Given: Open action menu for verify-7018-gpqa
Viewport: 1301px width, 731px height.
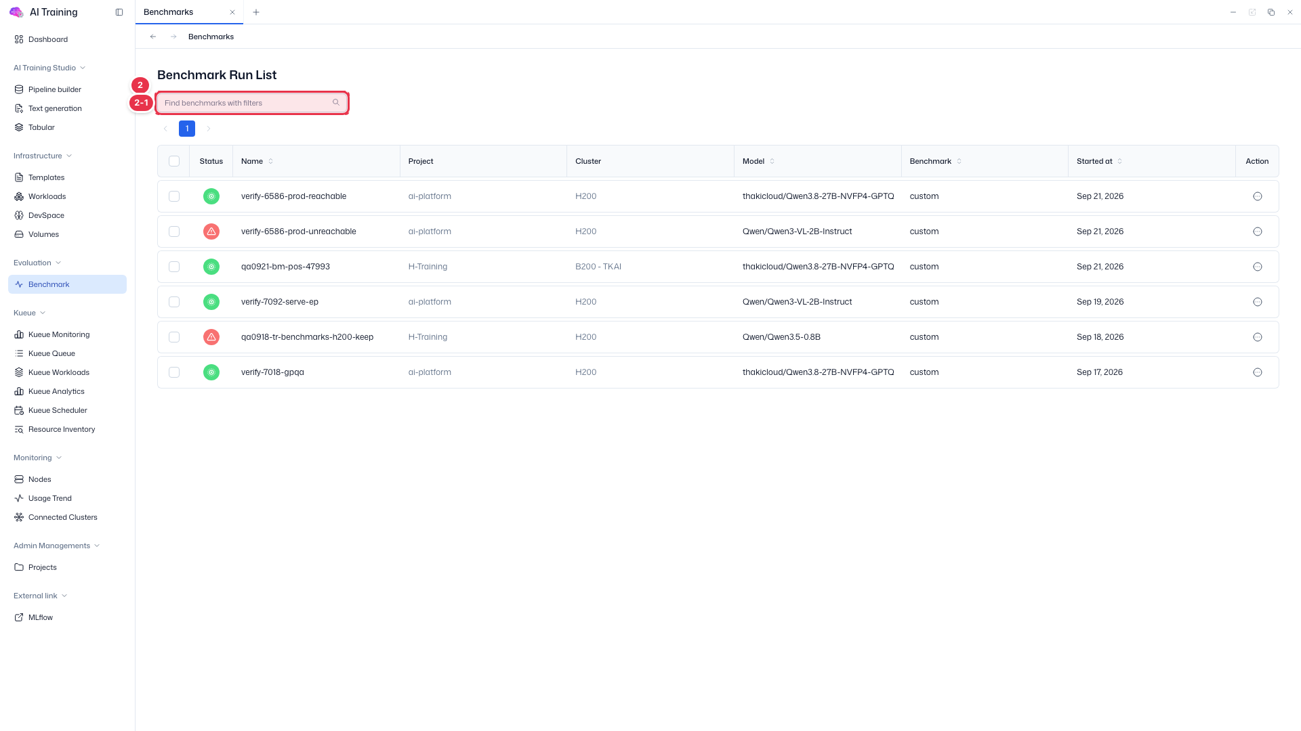Looking at the screenshot, I should click(x=1257, y=372).
